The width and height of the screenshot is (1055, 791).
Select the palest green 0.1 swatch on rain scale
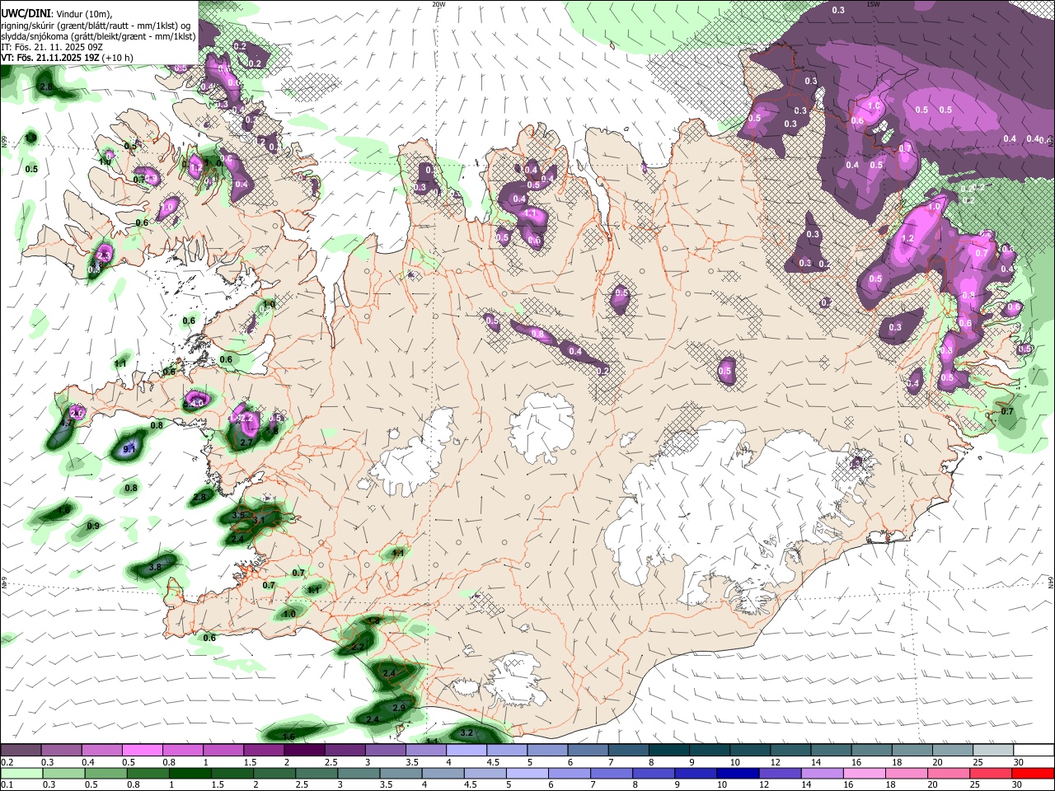(21, 774)
